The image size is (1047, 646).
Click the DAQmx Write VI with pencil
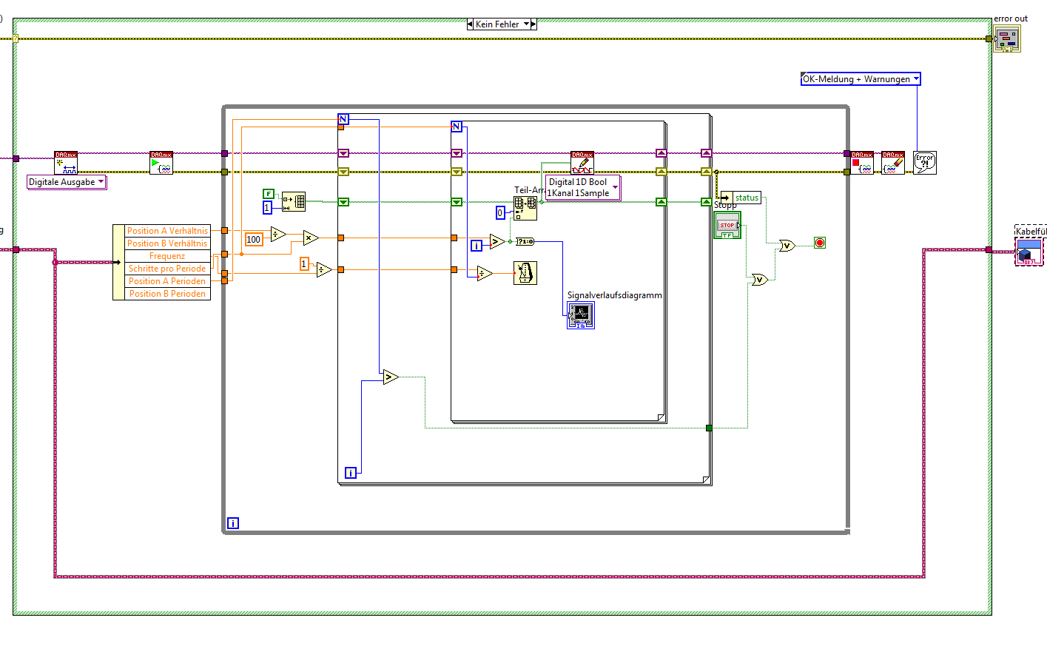coord(582,163)
